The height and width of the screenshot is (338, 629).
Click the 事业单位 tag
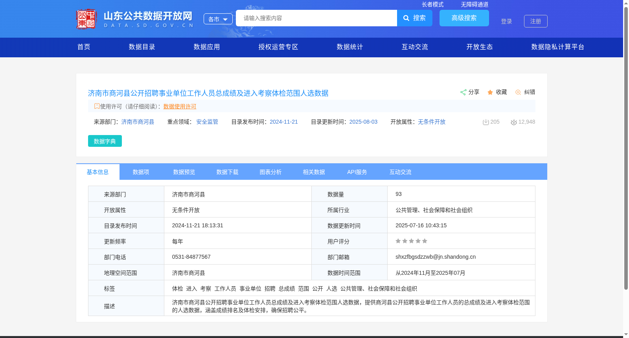pyautogui.click(x=250, y=289)
